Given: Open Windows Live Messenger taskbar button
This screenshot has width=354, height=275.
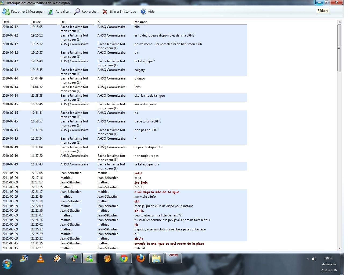Looking at the screenshot, I should tap(89, 258).
